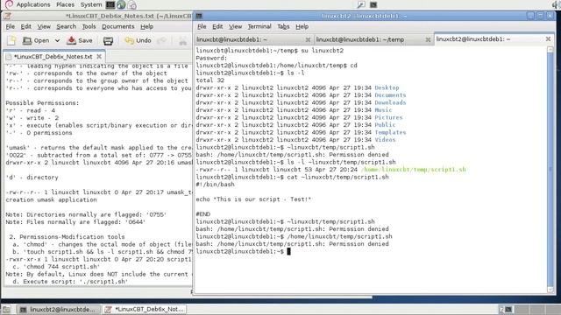Click the Print icon in gedit toolbar
561x315 pixels.
coord(108,41)
